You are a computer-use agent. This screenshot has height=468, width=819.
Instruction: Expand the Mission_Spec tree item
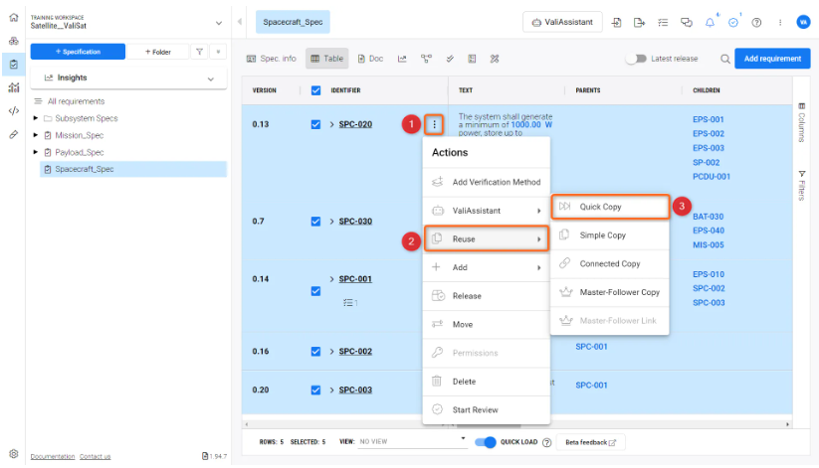[36, 135]
